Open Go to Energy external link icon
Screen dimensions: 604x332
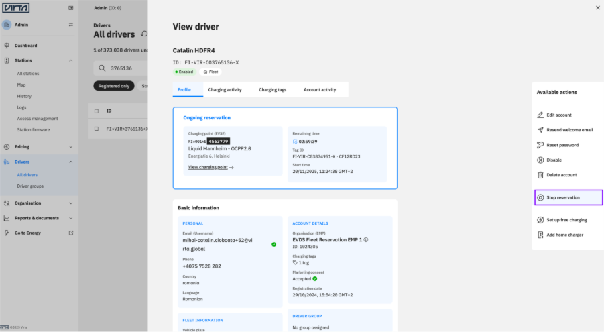[x=71, y=233]
